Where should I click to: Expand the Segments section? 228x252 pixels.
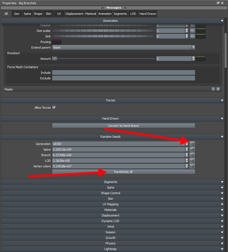[x=112, y=182]
